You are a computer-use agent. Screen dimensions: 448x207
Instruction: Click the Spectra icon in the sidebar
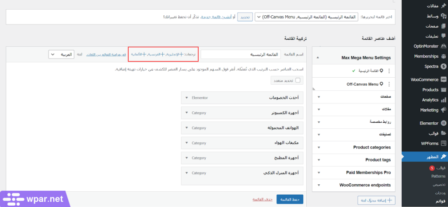443,66
